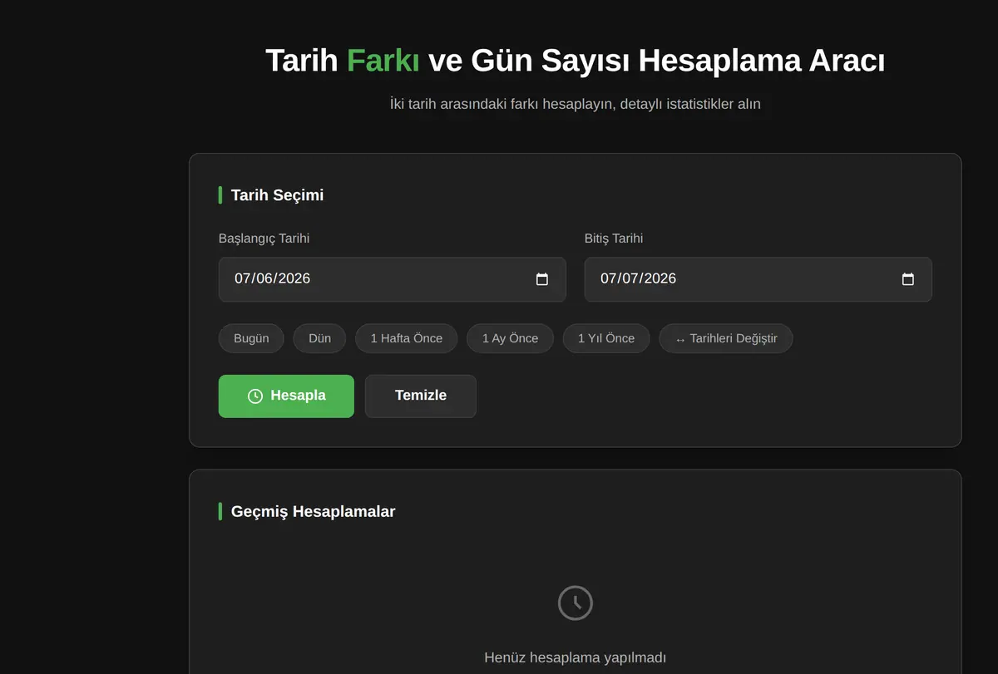
Task: Click the Tarih Seçimi section heading
Action: [x=277, y=195]
